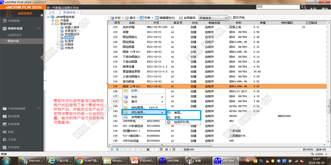The width and height of the screenshot is (331, 165).
Task: Click the 系统管理员 user avatar
Action: (x=9, y=13)
